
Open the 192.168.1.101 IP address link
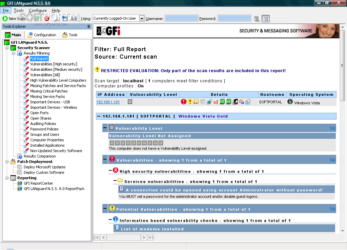[x=108, y=102]
